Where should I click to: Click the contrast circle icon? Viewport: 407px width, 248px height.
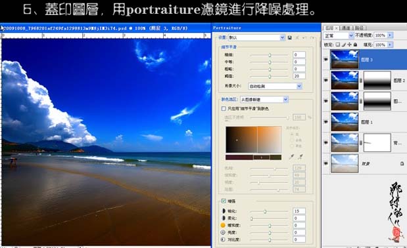[x=223, y=239]
